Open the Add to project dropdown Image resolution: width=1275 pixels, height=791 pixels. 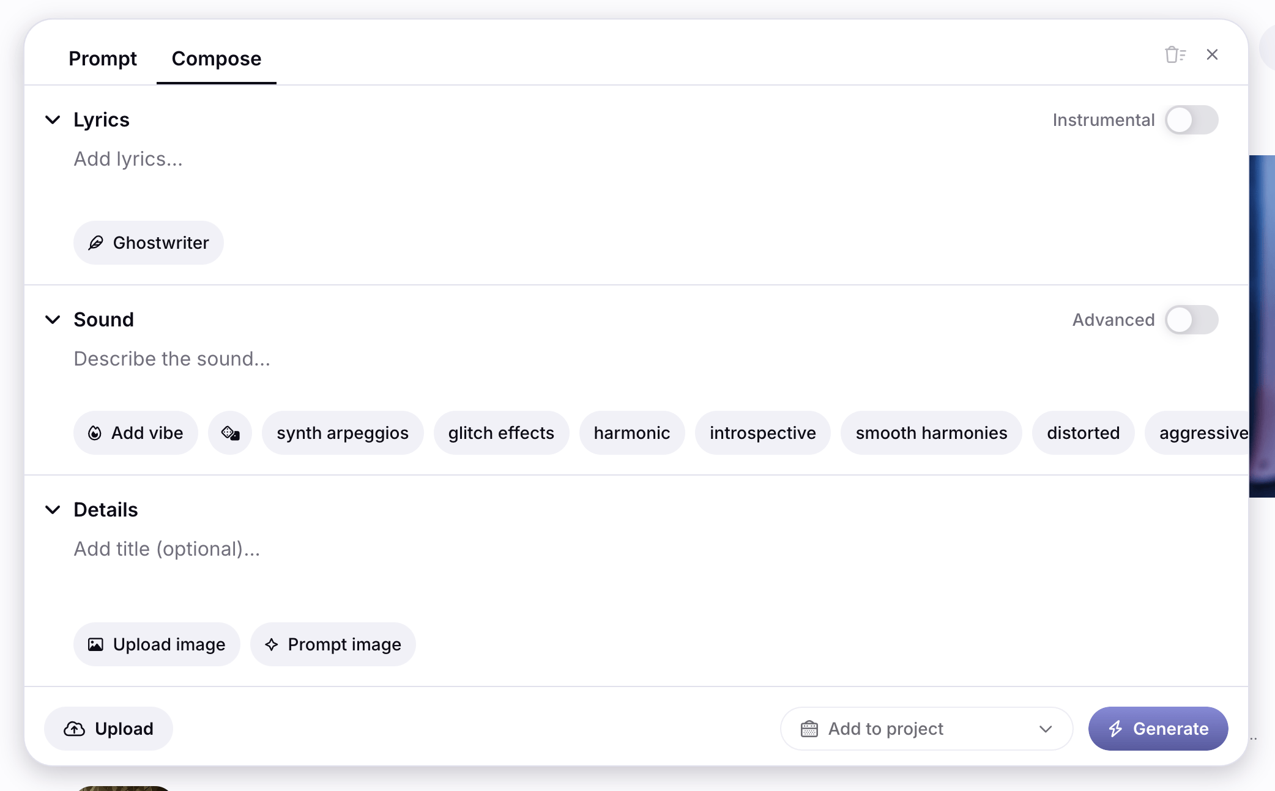[926, 729]
